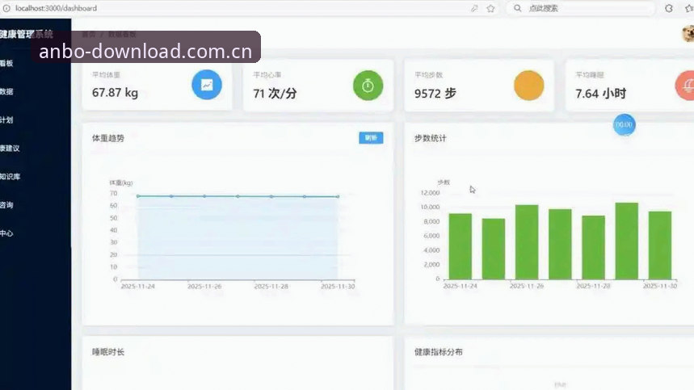
Task: Click the search magnifier icon
Action: click(517, 8)
